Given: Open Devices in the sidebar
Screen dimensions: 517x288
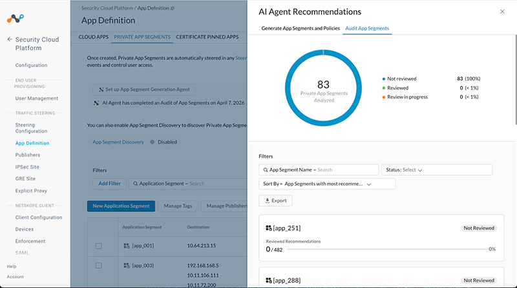Looking at the screenshot, I should click(25, 229).
